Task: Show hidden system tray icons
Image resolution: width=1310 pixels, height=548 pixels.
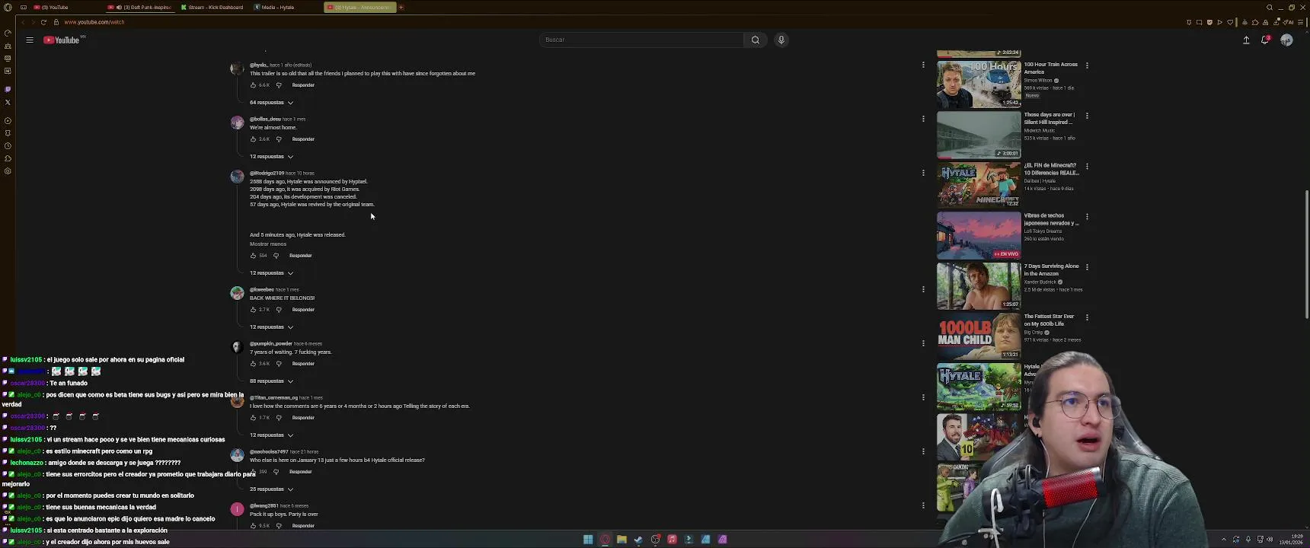Action: pyautogui.click(x=1224, y=540)
